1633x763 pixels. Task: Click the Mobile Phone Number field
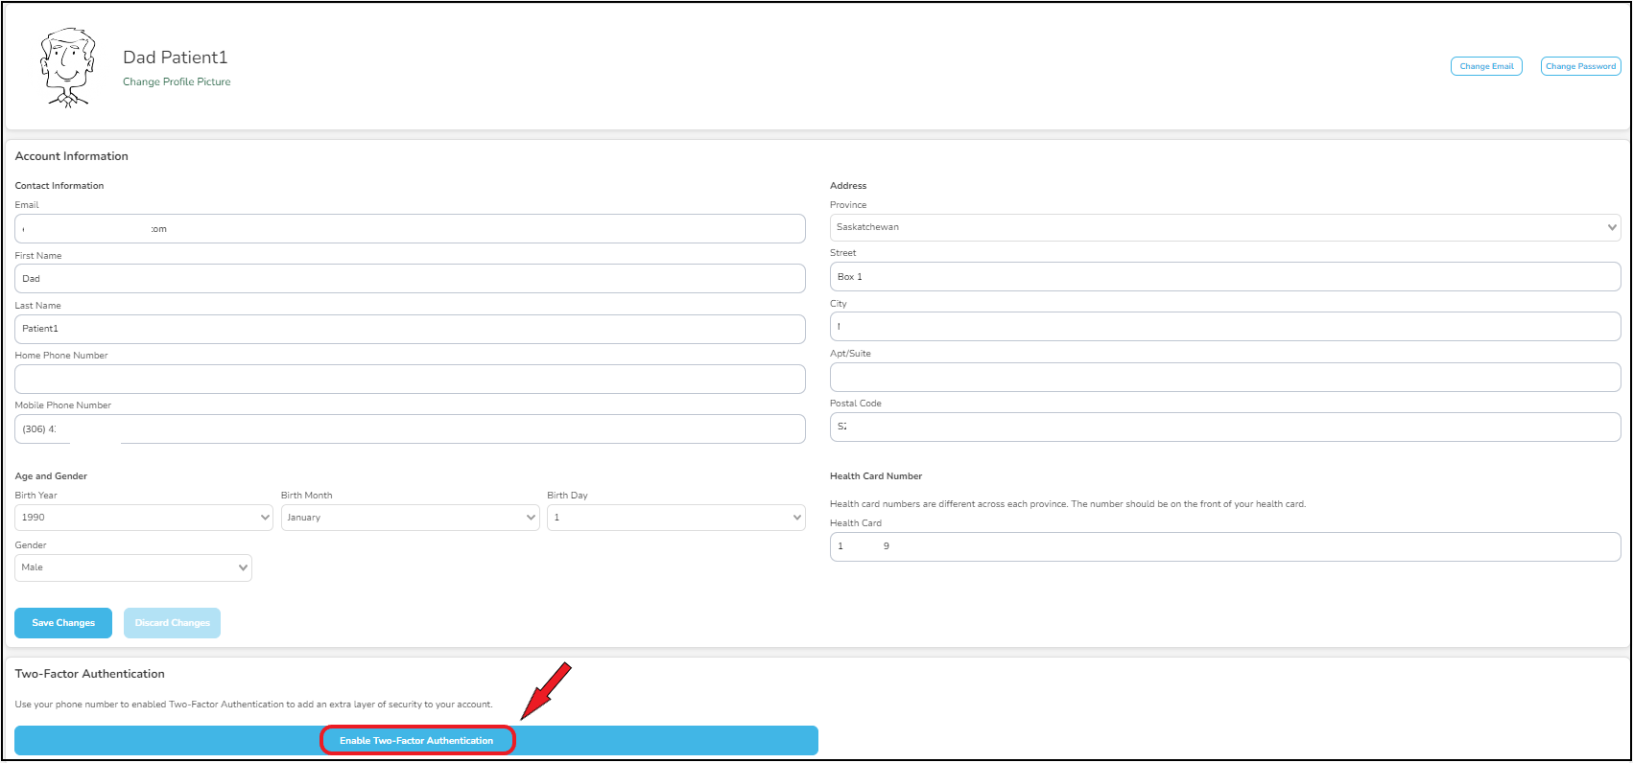pyautogui.click(x=410, y=429)
